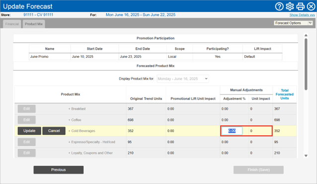Open Display Product Mix date dropdown
317x184 pixels.
[x=183, y=79]
